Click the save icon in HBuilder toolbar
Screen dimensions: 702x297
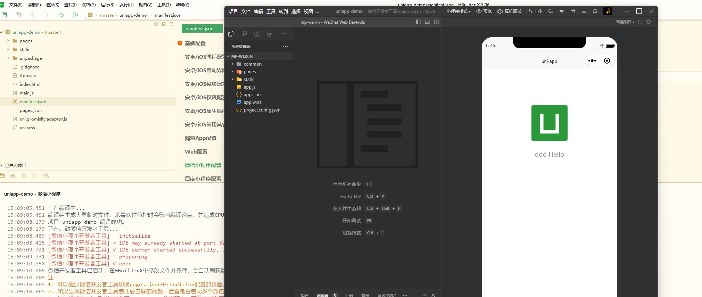[x=18, y=15]
